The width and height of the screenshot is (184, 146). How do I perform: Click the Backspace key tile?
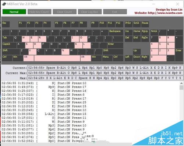116,32
